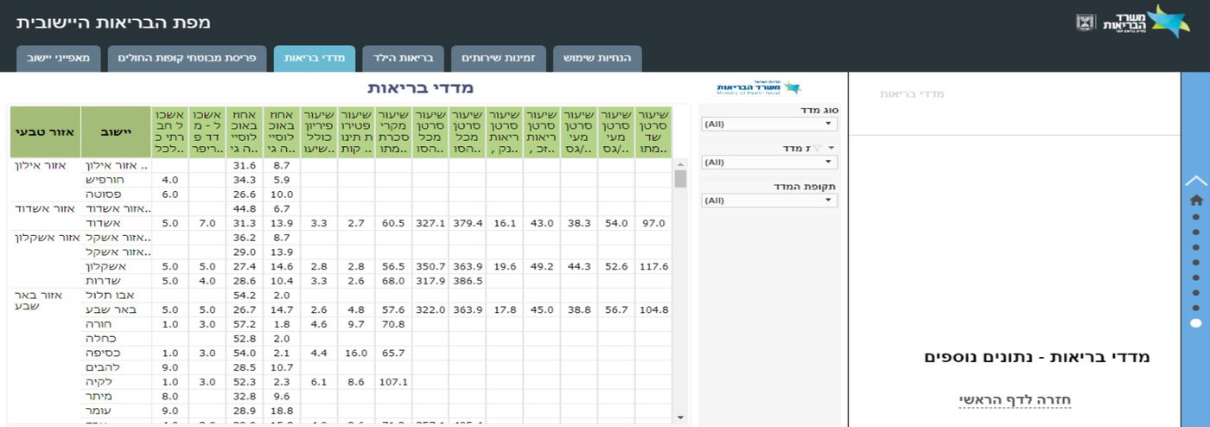Viewport: 1210px width, 427px height.
Task: Click the cell with value 70.8
Action: tap(393, 324)
